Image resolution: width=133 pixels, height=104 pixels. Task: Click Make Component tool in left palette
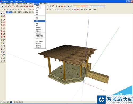tap(4, 13)
